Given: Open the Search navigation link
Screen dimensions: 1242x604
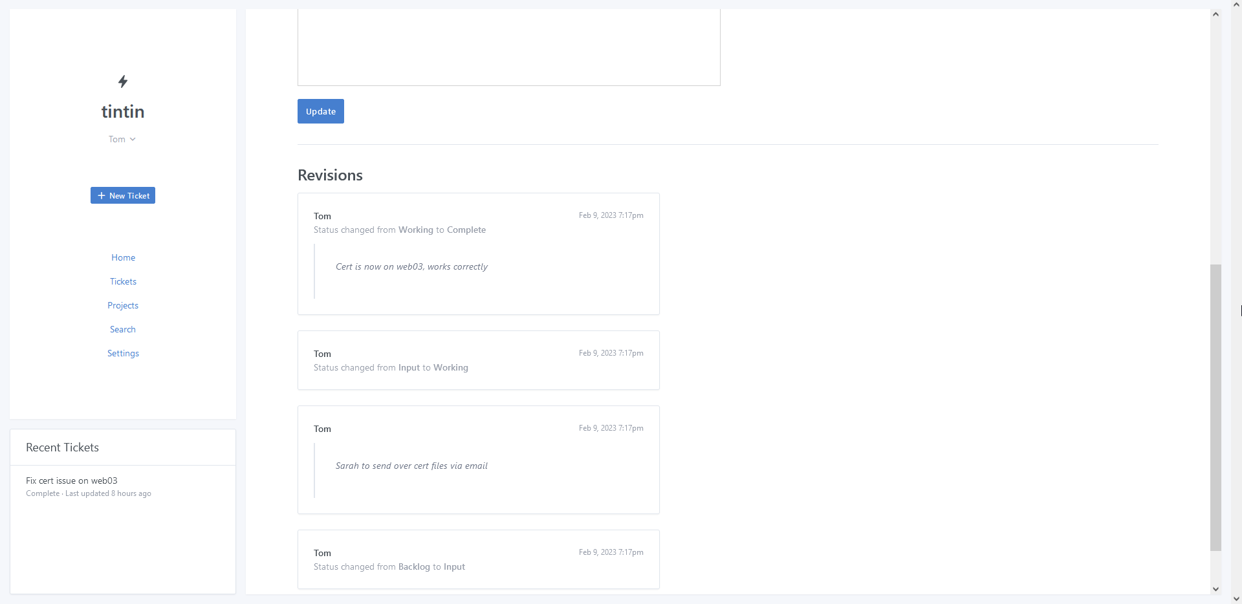Looking at the screenshot, I should pos(123,329).
